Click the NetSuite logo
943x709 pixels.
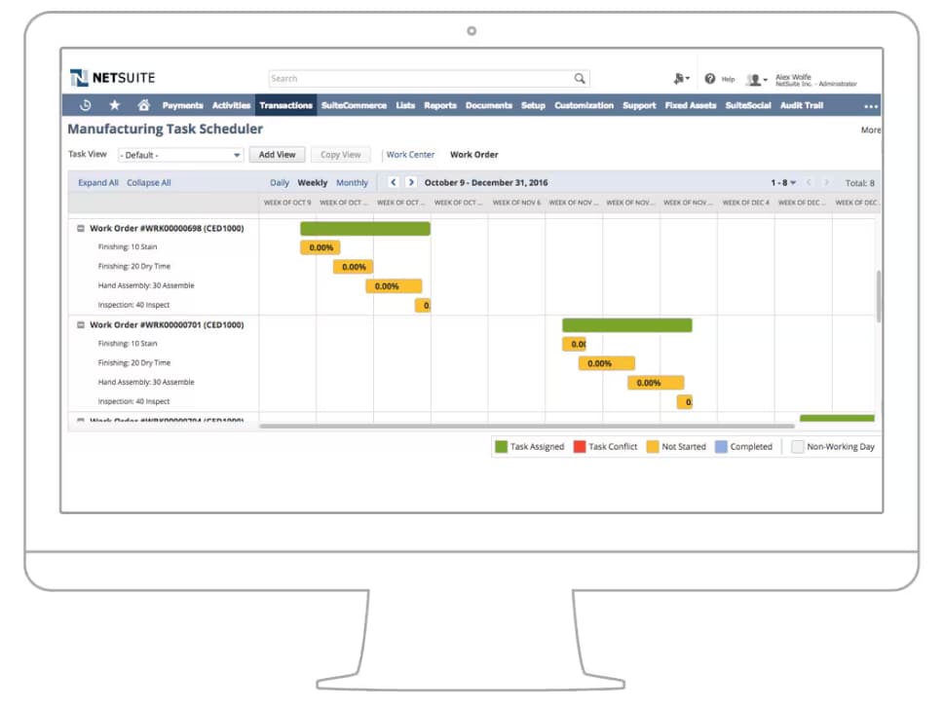[112, 78]
